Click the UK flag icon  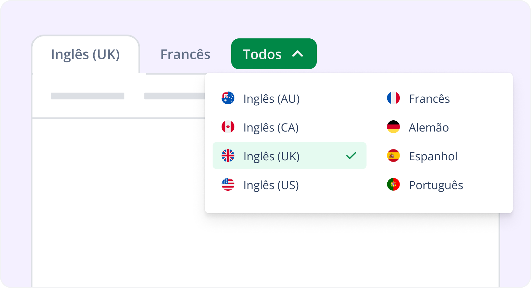pos(228,156)
